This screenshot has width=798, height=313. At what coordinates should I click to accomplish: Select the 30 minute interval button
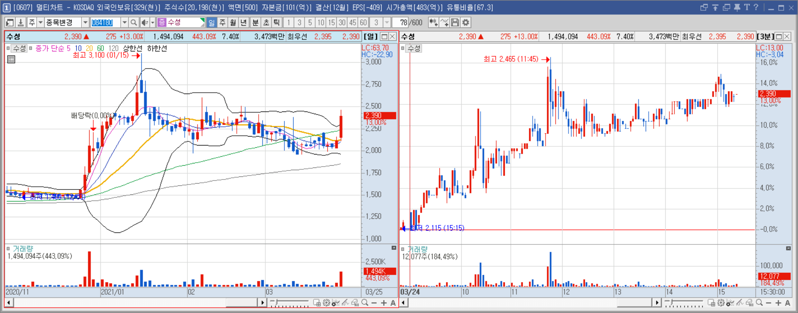click(x=342, y=22)
